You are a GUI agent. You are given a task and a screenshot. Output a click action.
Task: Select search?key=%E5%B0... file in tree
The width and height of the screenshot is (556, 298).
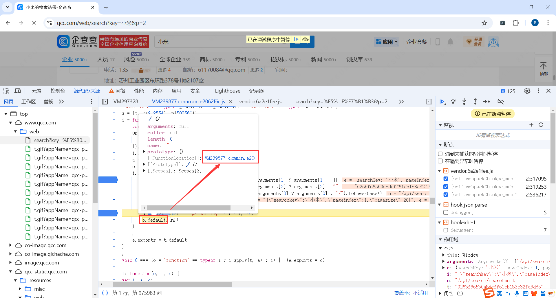tap(60, 140)
